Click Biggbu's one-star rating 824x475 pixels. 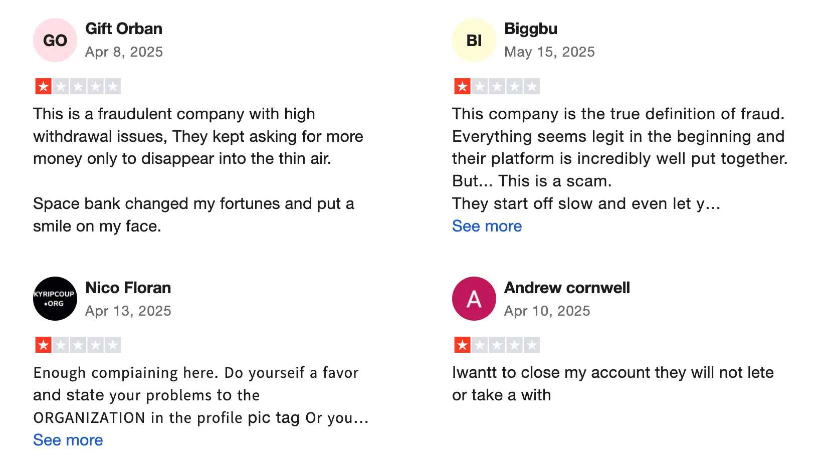(x=497, y=86)
